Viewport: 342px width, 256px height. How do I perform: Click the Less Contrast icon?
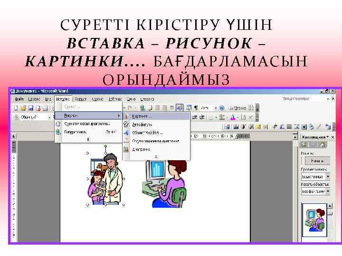click(x=251, y=127)
